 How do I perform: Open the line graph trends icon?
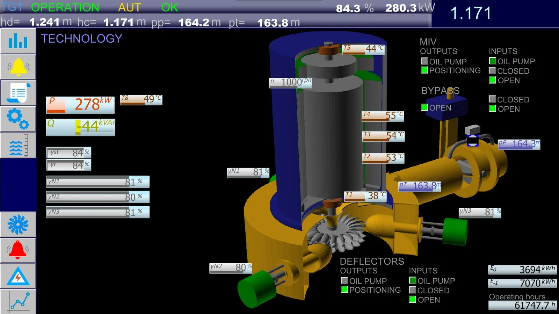point(18,301)
